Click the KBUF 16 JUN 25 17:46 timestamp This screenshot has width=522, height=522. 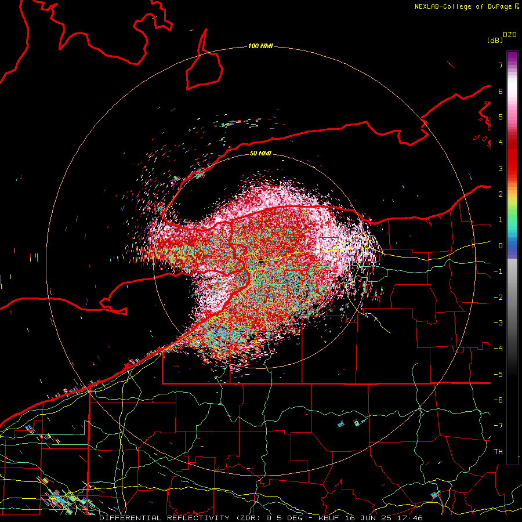(x=371, y=518)
